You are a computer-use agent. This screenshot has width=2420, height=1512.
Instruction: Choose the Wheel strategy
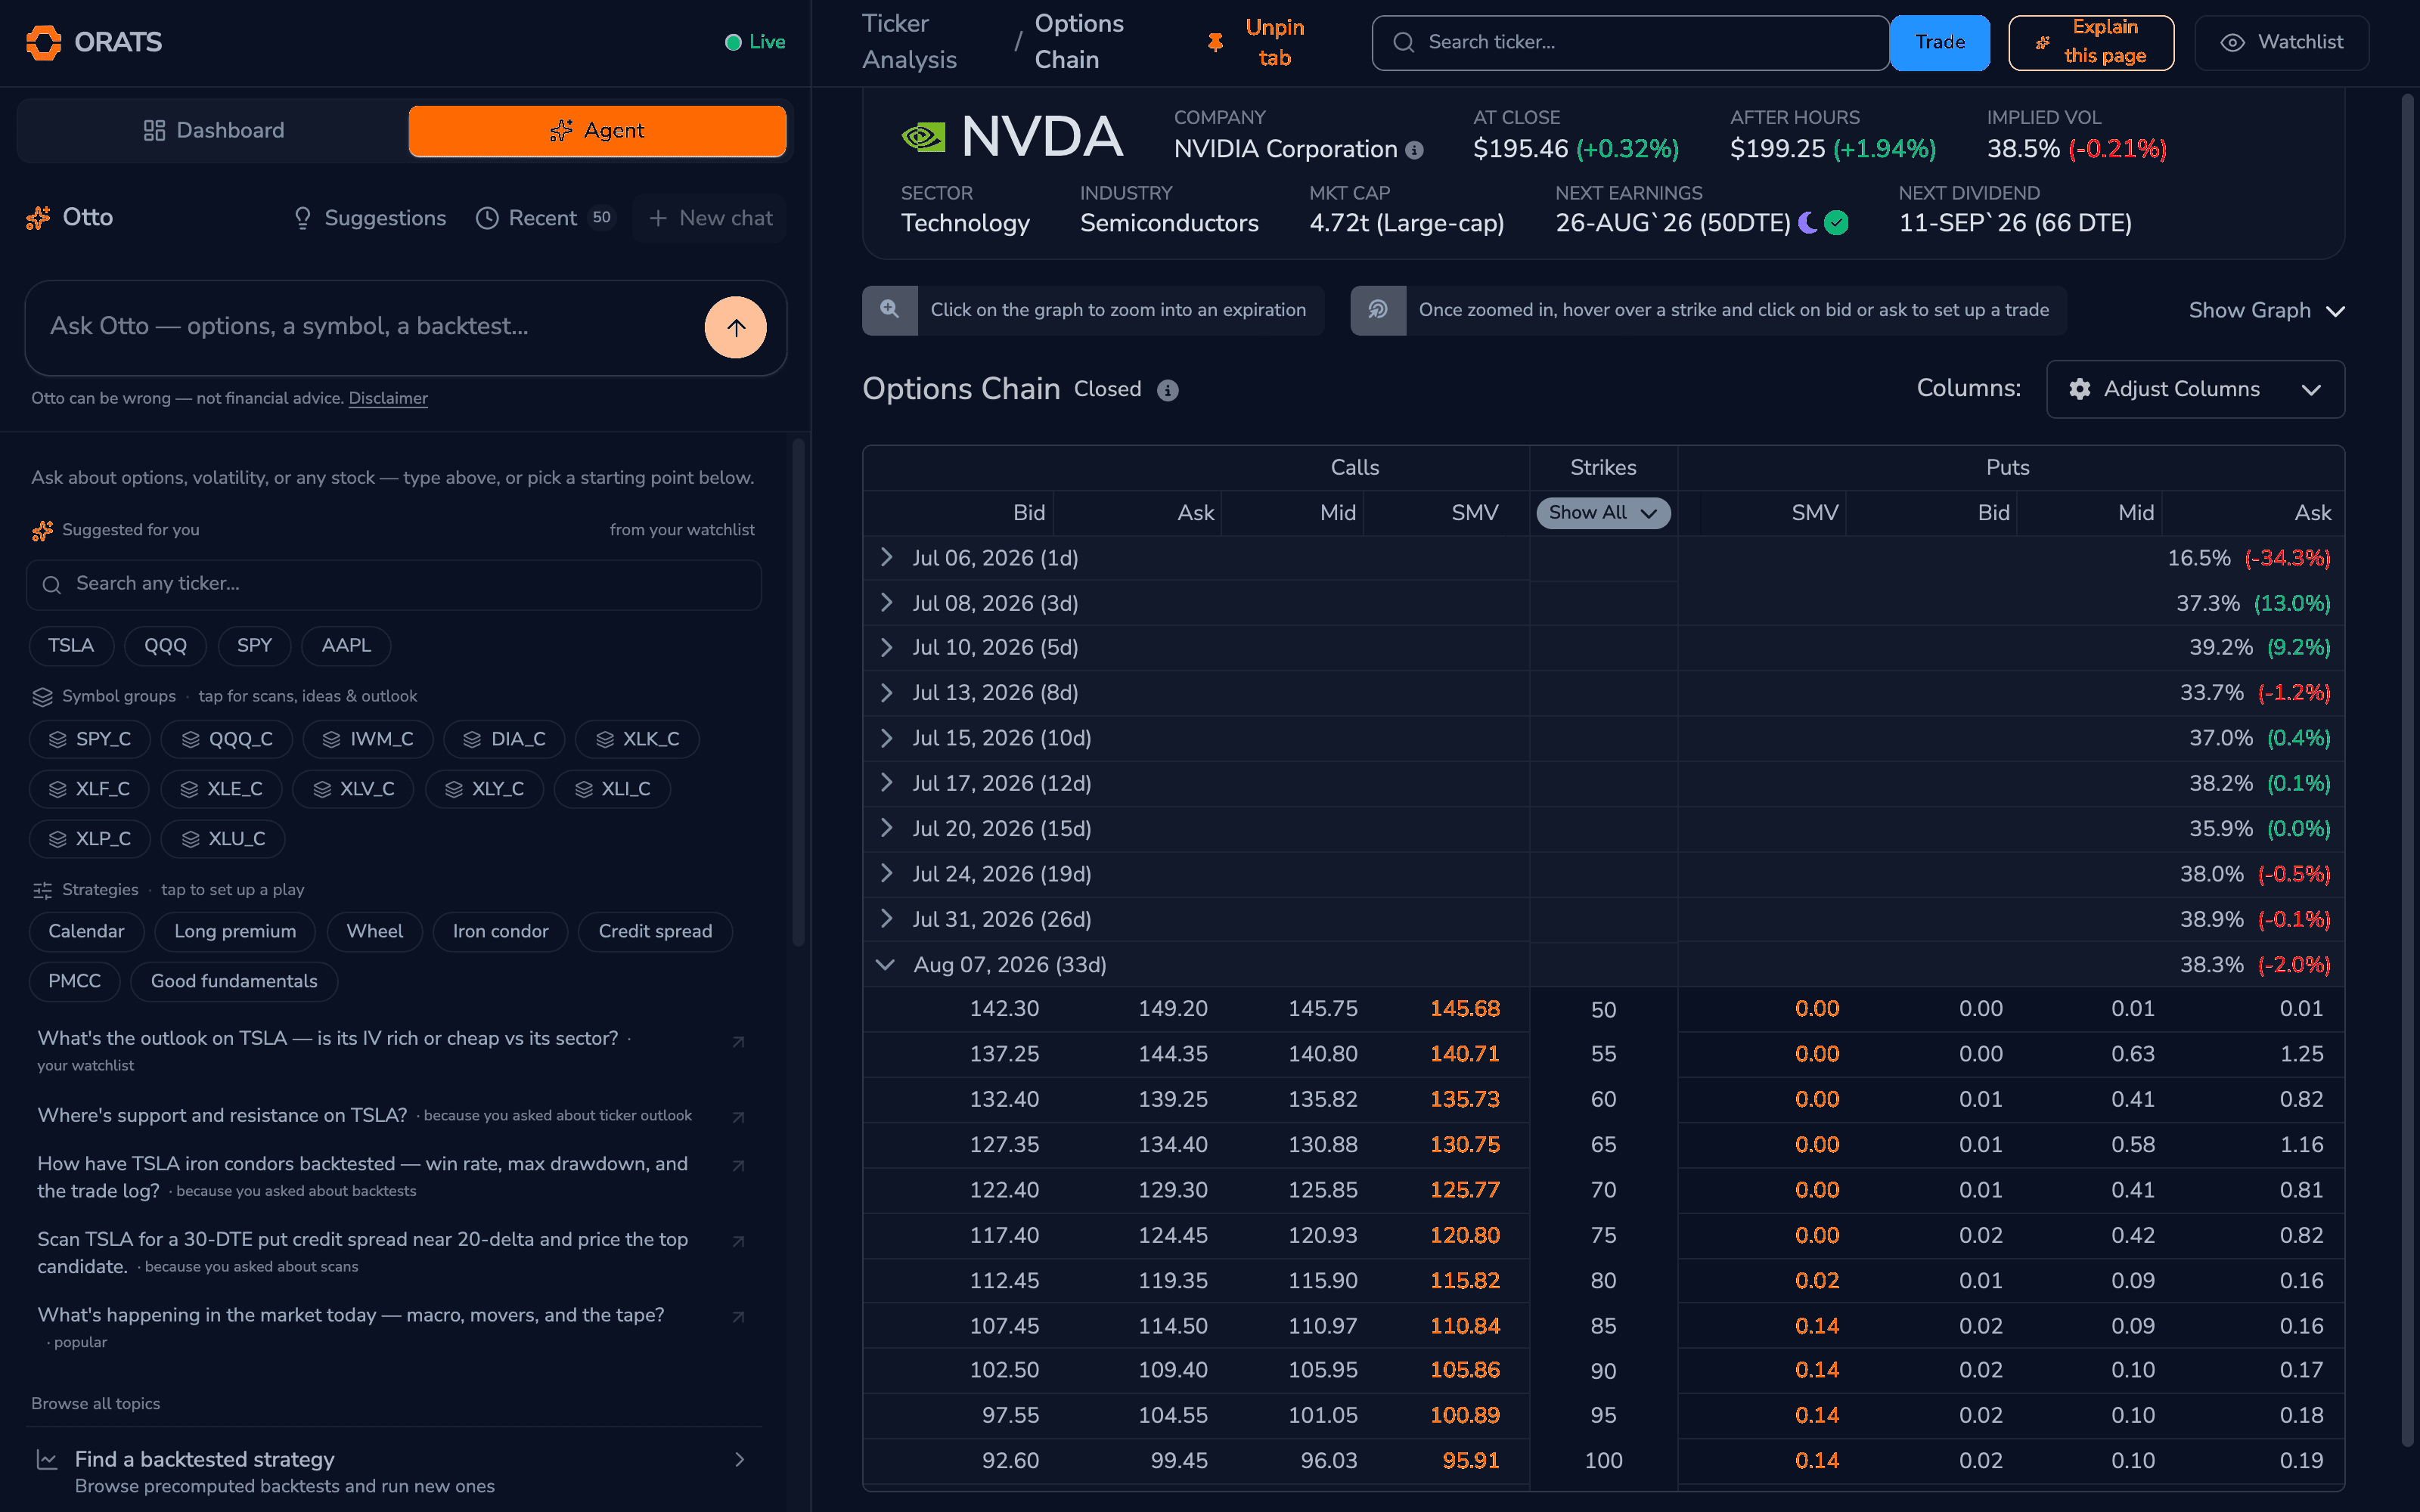point(374,932)
